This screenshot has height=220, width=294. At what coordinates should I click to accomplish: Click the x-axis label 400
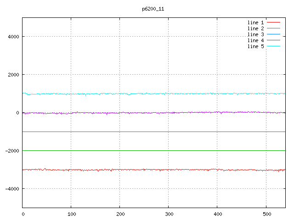pos(218,214)
